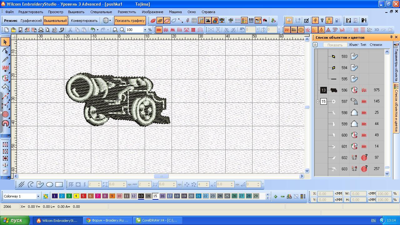This screenshot has width=400, height=225.
Task: Switch to CorelDRAW X4 in taskbar
Action: (156, 220)
